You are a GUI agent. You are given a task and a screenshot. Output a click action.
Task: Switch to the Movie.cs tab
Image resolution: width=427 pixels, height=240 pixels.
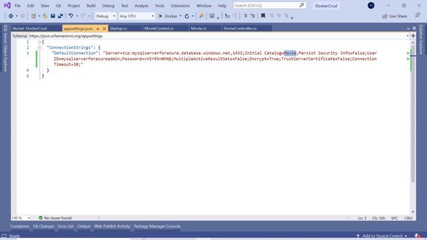coord(205,28)
